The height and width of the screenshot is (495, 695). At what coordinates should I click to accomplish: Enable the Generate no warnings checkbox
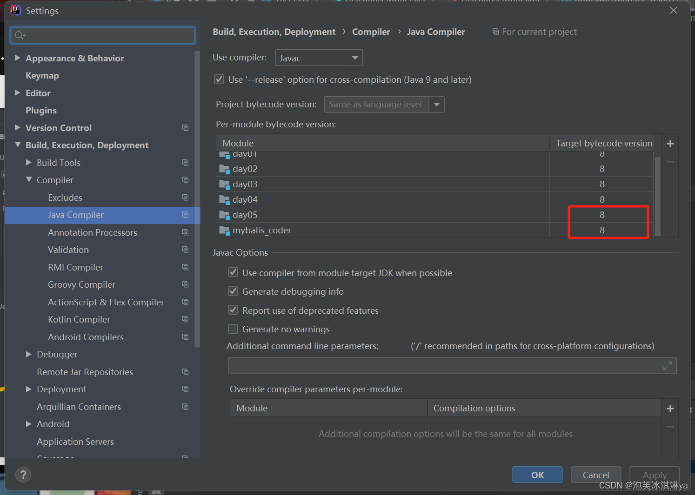(x=233, y=329)
